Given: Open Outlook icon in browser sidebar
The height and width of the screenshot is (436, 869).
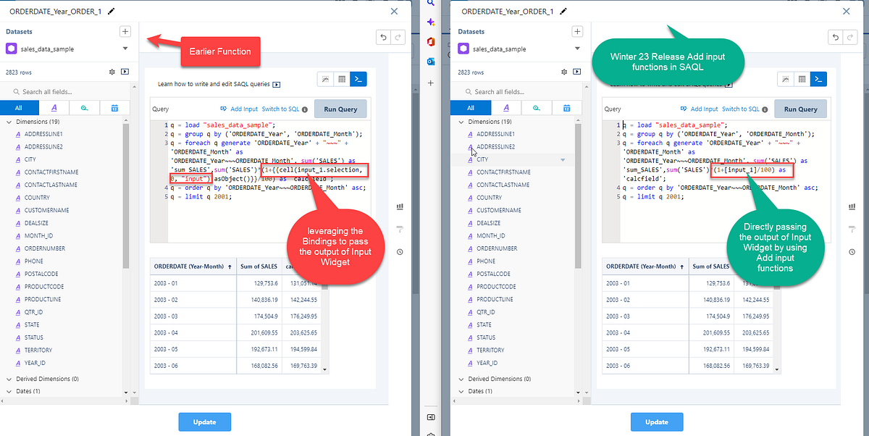Looking at the screenshot, I should pyautogui.click(x=431, y=62).
